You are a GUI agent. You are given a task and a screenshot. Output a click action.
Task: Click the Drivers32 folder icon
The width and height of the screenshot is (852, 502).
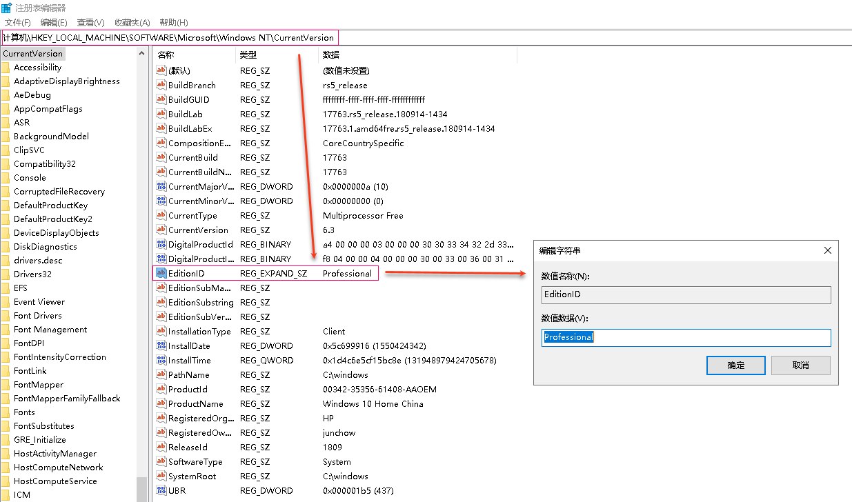click(6, 274)
